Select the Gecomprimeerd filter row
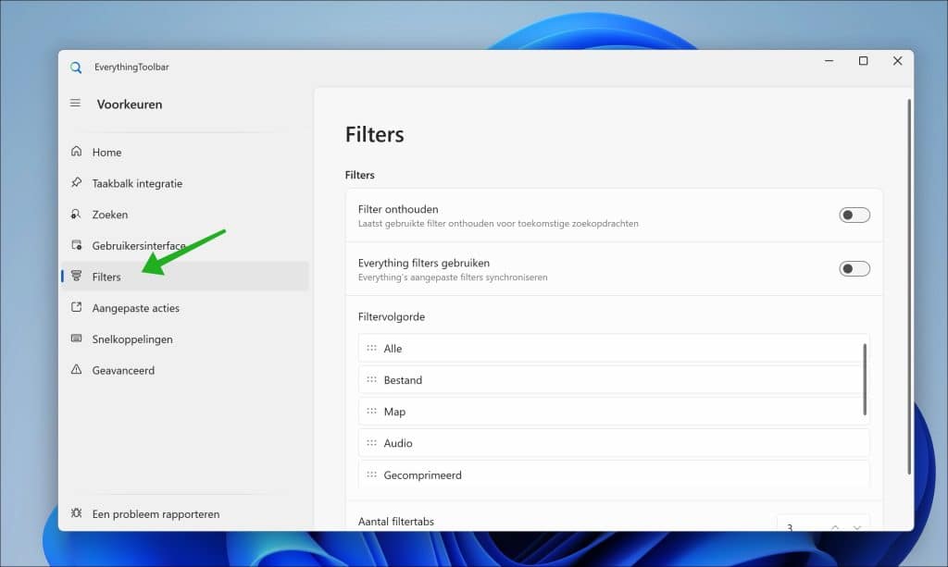 tap(614, 475)
